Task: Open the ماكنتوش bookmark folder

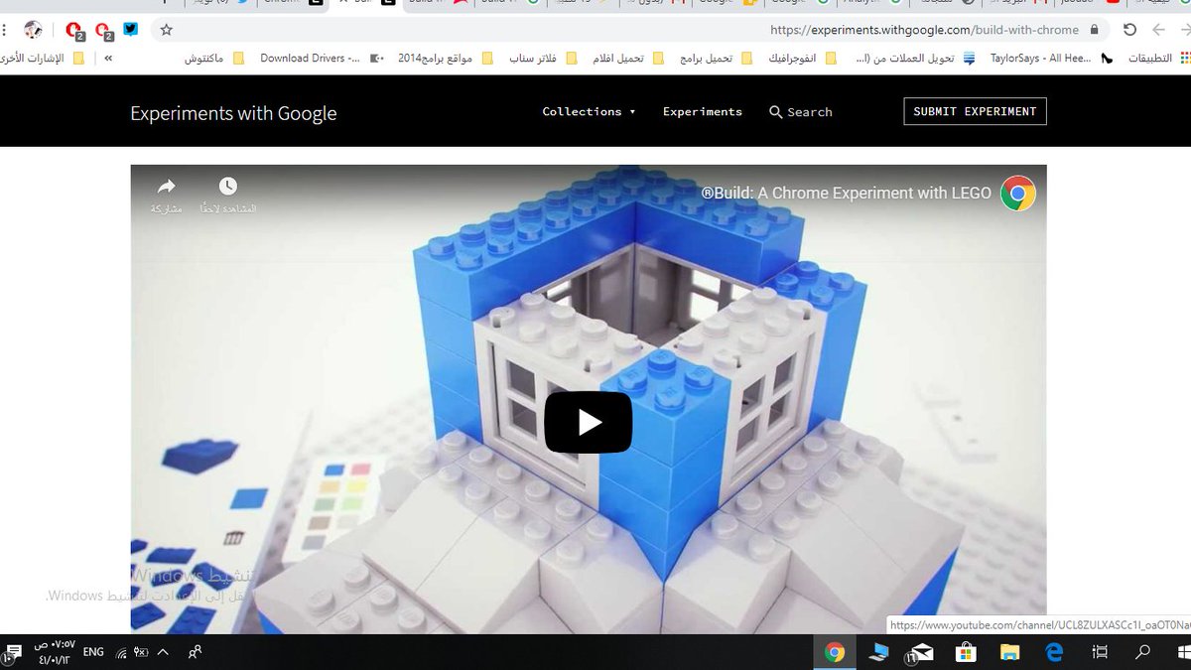Action: coord(214,59)
